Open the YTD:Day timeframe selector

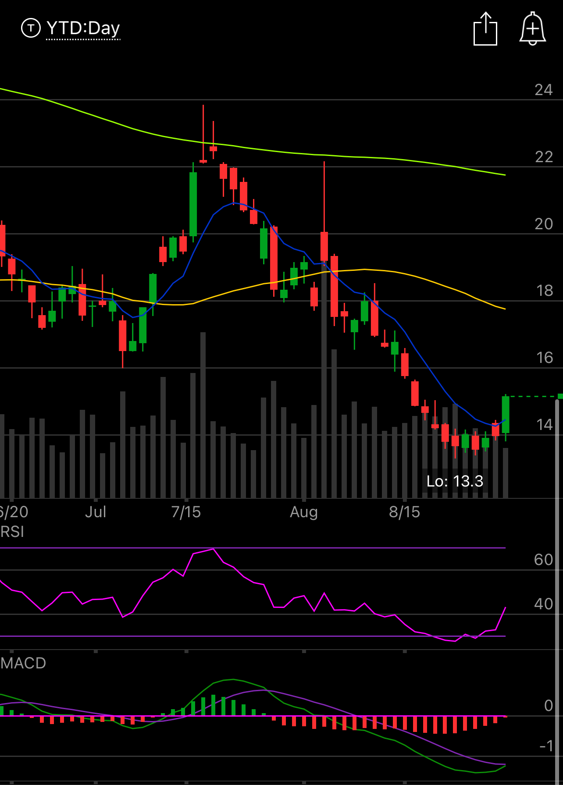[83, 28]
